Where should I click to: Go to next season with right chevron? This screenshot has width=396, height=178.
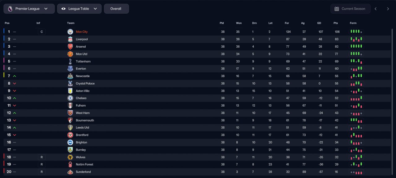pos(388,9)
